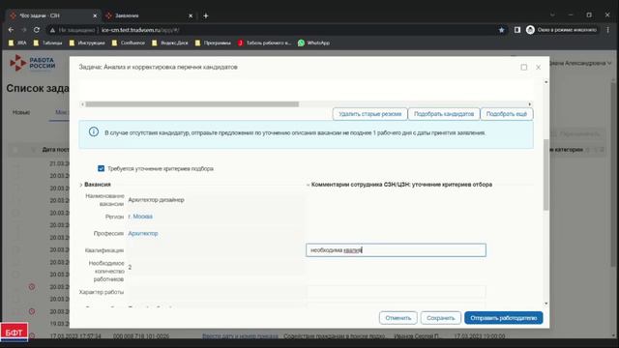
Task: Click the Работа России logo
Action: tap(32, 63)
